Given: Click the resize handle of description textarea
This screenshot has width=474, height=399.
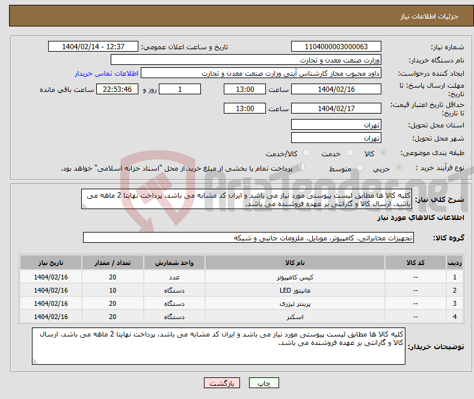Looking at the screenshot, I should 84,206.
